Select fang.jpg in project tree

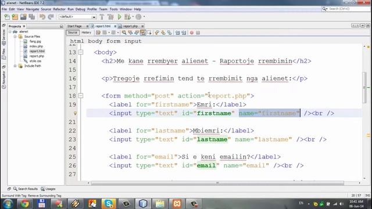(35, 41)
